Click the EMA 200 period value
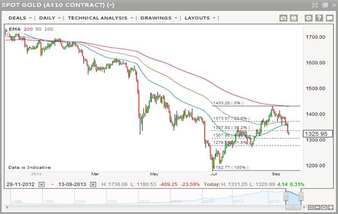The image size is (338, 214). (28, 29)
